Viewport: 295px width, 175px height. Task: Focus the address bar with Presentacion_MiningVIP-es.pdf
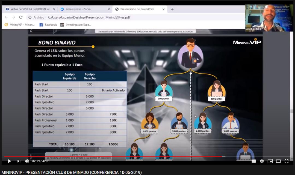pos(89,17)
